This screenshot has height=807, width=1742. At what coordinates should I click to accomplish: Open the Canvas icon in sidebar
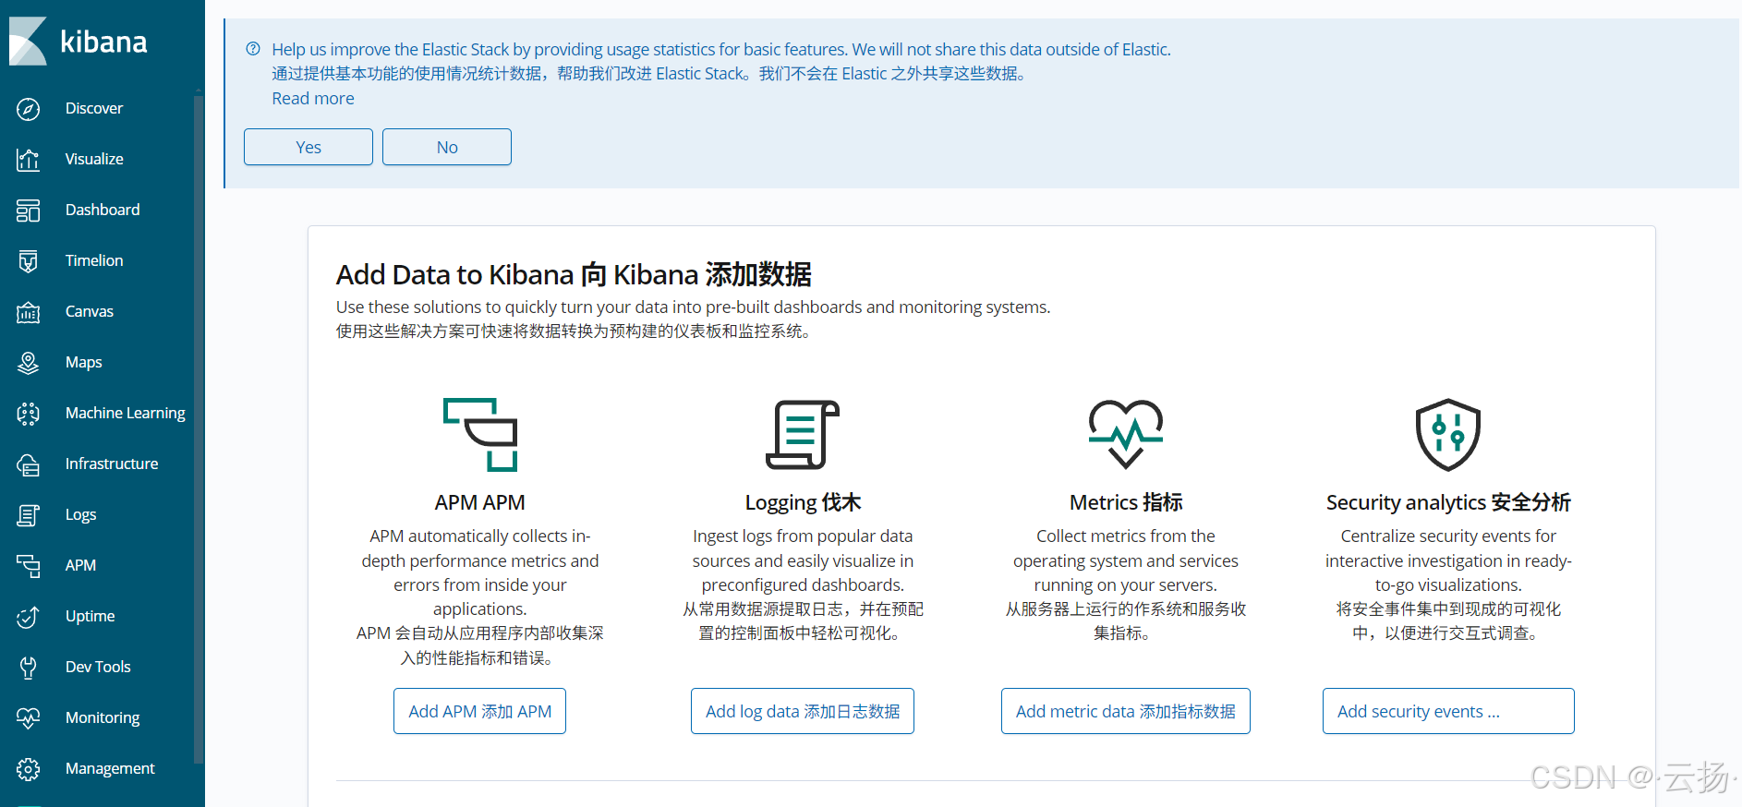coord(29,312)
